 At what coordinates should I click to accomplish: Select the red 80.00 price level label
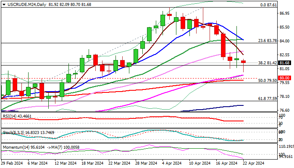pos(284,78)
